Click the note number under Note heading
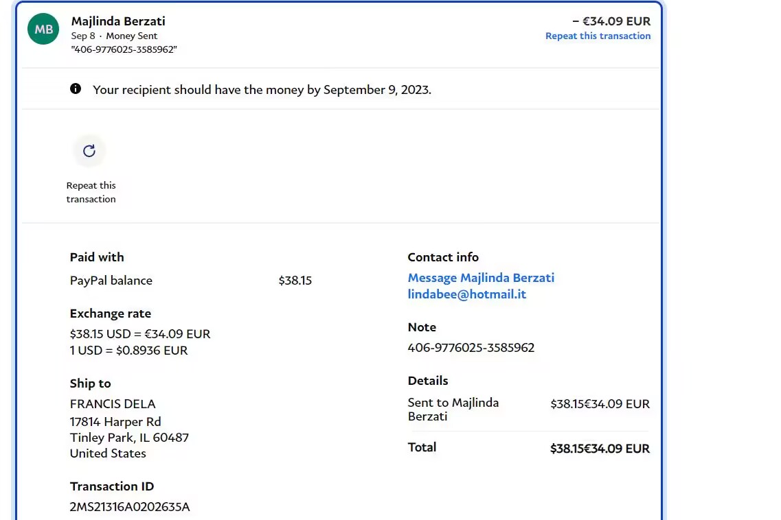Viewport: 781px width, 520px height. [471, 348]
